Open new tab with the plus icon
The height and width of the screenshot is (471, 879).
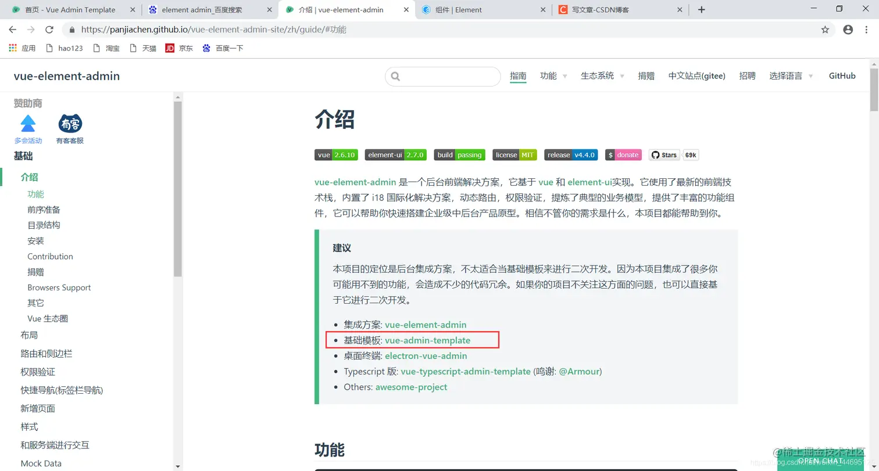[701, 10]
